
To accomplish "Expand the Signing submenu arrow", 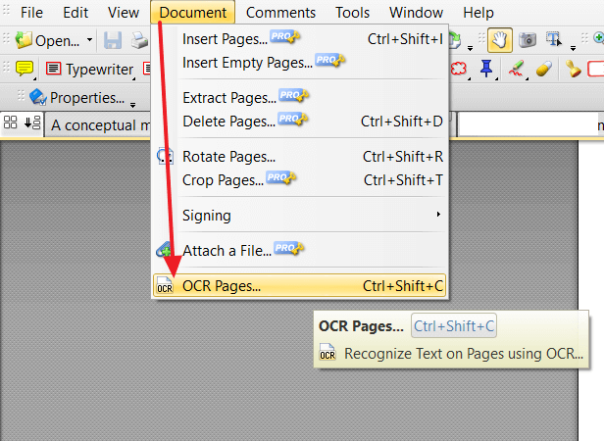I will 438,215.
